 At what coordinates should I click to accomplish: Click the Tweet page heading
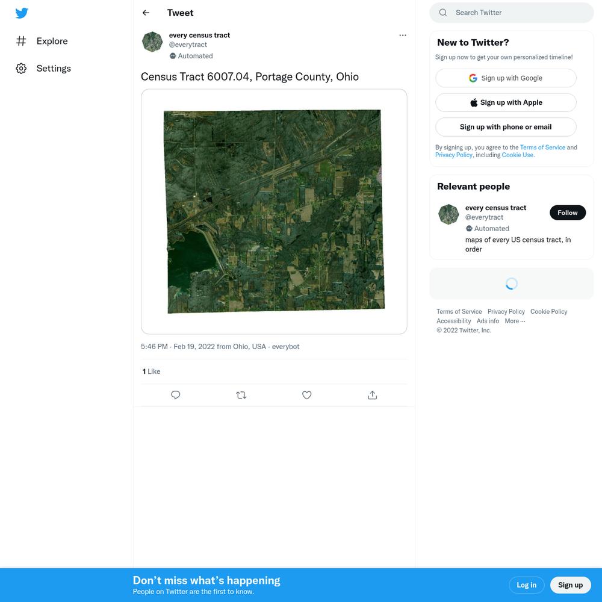(x=180, y=13)
